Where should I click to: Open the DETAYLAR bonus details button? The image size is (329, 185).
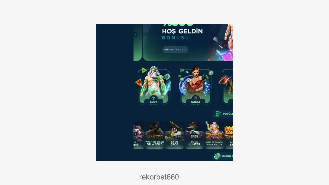[175, 50]
